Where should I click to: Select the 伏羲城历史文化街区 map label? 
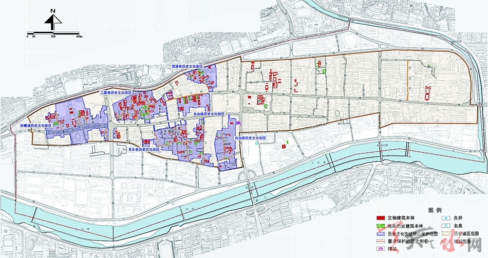[36, 125]
